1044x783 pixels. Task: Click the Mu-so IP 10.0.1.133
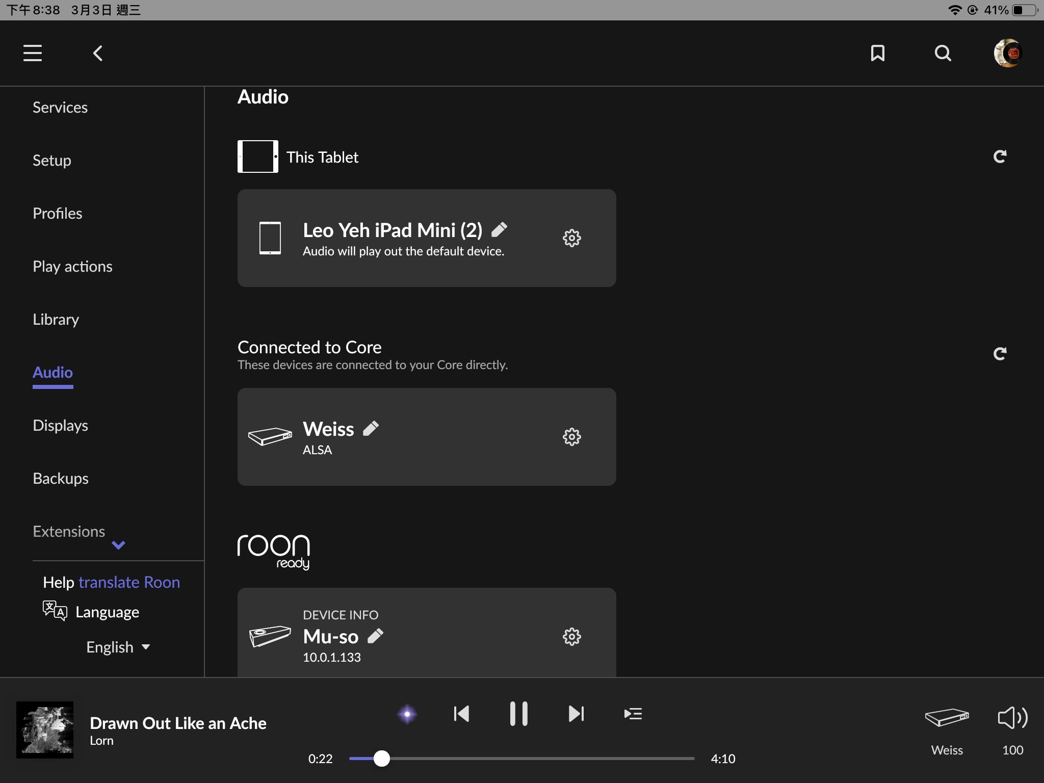click(x=332, y=657)
